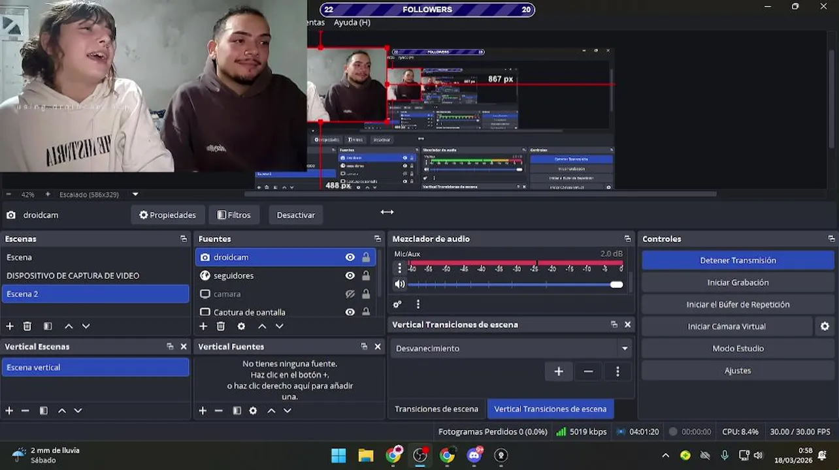Open Propiedades for the droidcam source
This screenshot has width=839, height=470.
click(x=167, y=215)
